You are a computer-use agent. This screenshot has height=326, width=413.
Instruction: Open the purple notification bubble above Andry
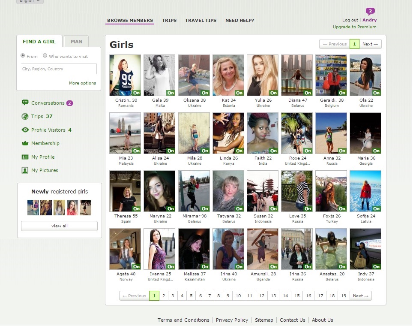coord(370,11)
